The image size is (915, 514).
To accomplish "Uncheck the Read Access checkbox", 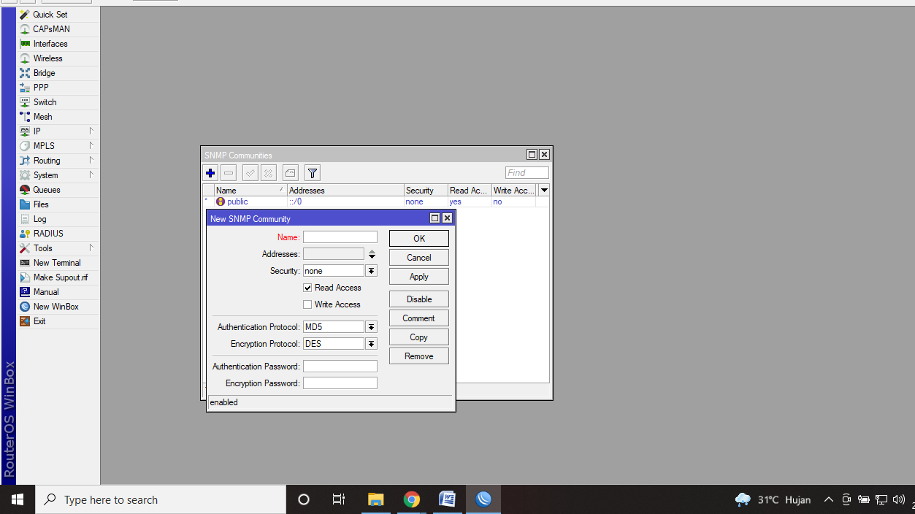I will click(x=307, y=288).
